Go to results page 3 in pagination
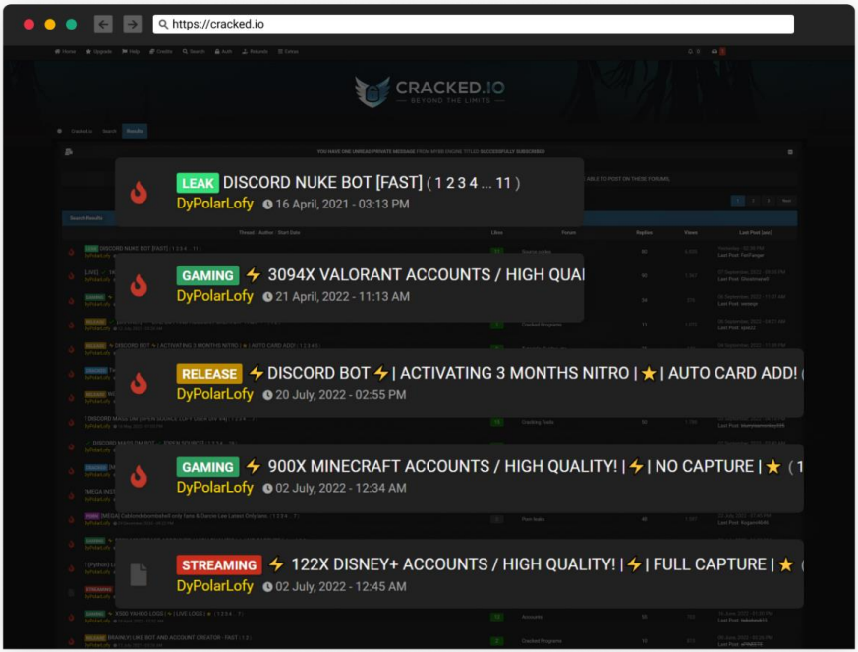 [x=769, y=201]
